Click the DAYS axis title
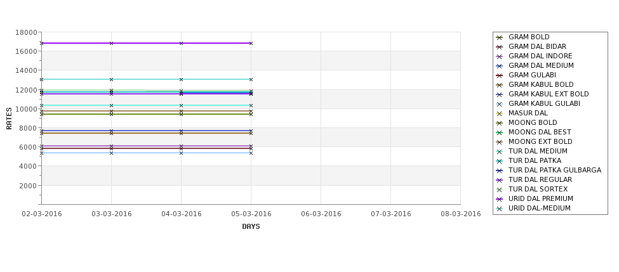The image size is (619, 272). (x=251, y=227)
